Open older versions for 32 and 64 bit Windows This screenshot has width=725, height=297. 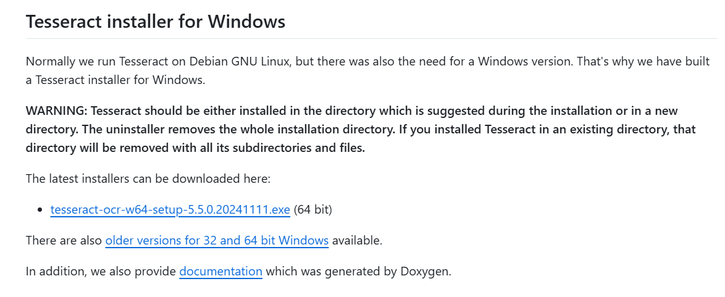click(x=217, y=241)
